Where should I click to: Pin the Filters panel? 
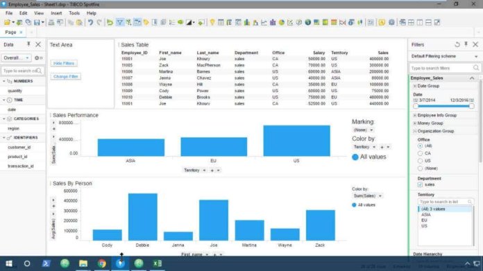pos(466,44)
